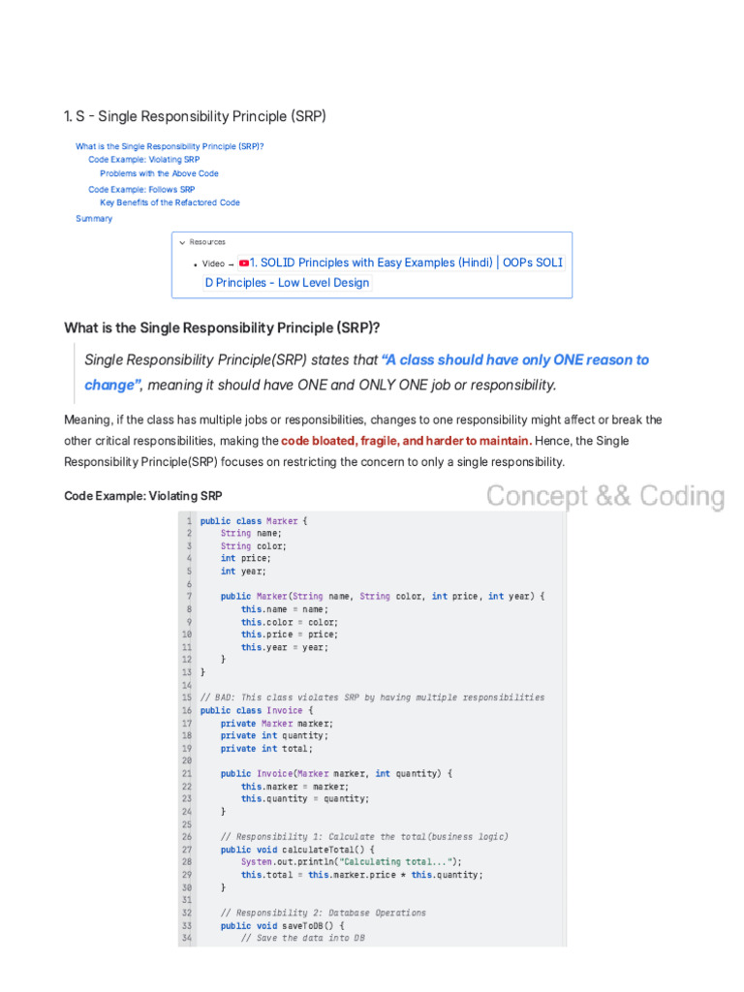Open 'What is the Single Responsibility Principle (SRP)?' link
The width and height of the screenshot is (744, 992).
[170, 146]
